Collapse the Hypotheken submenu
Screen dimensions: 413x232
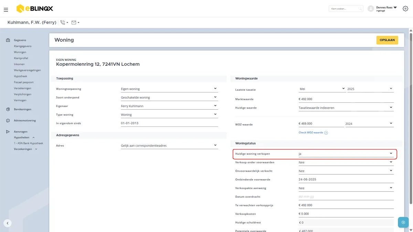click(x=33, y=137)
